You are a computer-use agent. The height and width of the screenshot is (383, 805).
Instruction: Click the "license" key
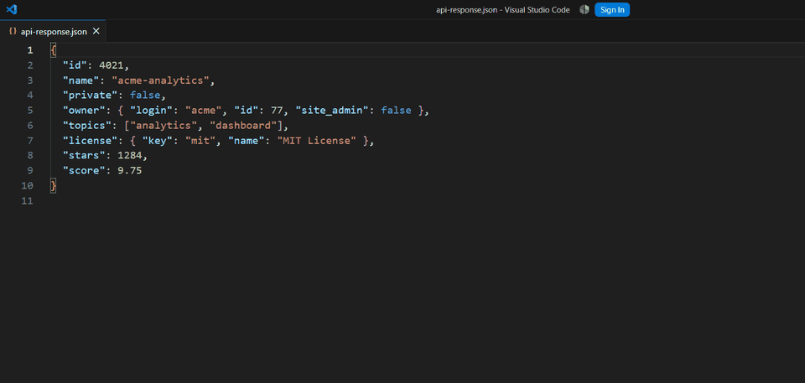tap(90, 140)
